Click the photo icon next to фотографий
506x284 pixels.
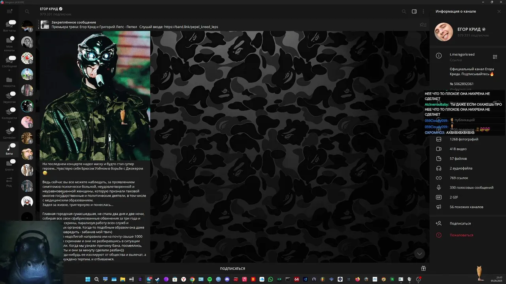[439, 139]
